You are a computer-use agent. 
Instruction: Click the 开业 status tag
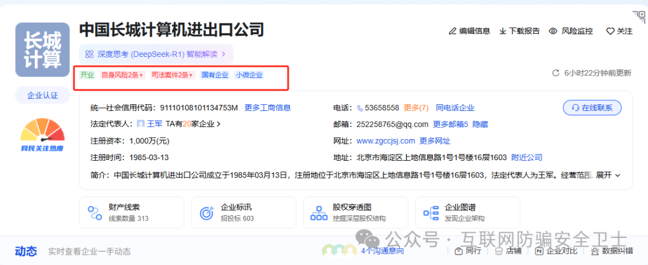click(87, 75)
